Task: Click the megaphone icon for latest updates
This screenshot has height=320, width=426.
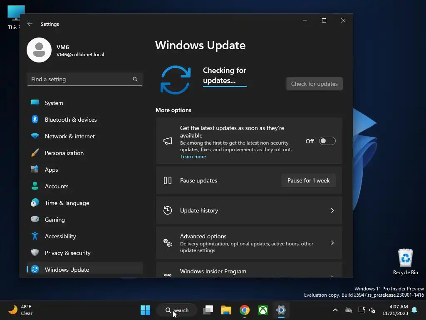Action: pos(168,141)
